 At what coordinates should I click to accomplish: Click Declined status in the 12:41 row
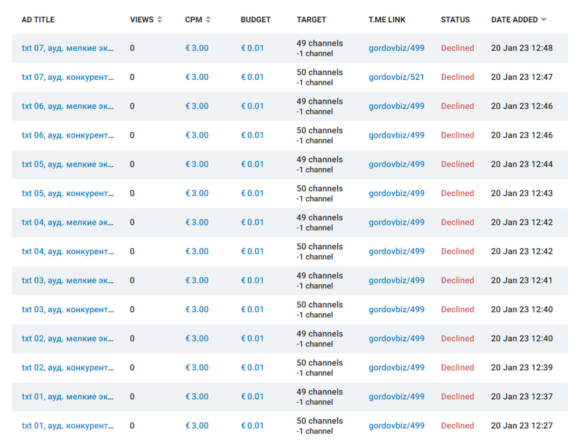tap(457, 280)
